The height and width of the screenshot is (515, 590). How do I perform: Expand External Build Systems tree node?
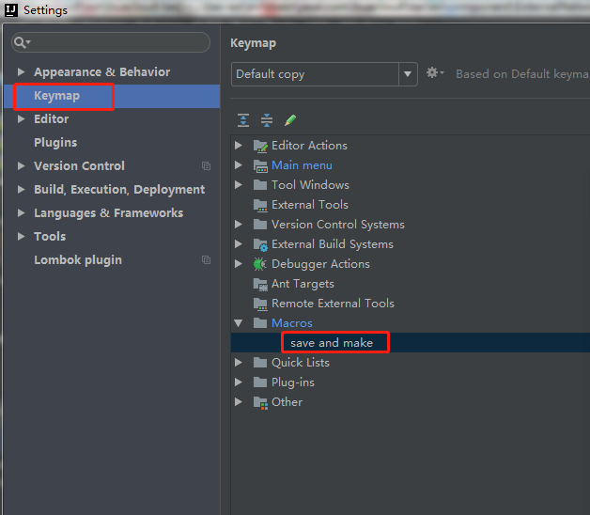[x=239, y=244]
